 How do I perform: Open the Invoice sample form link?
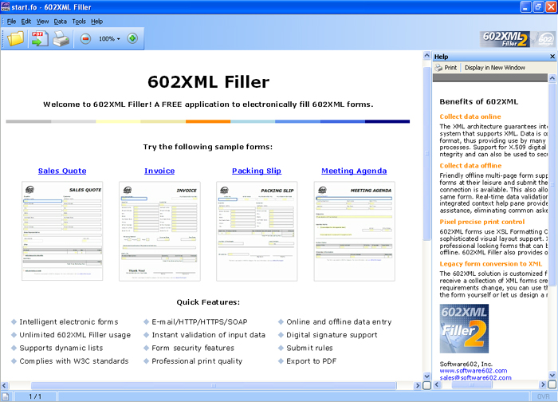(159, 171)
